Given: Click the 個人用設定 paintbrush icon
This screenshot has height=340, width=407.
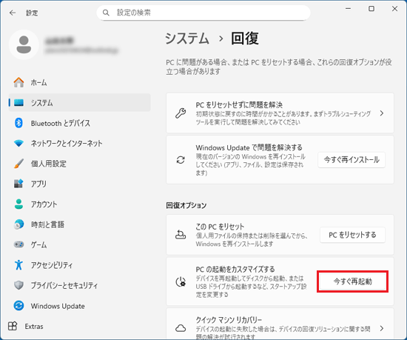Looking at the screenshot, I should (x=18, y=164).
